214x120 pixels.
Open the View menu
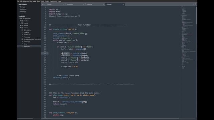[x=34, y=1]
